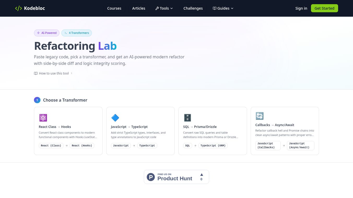Click the Kodebloc brand name text
This screenshot has height=198, width=353.
(34, 8)
